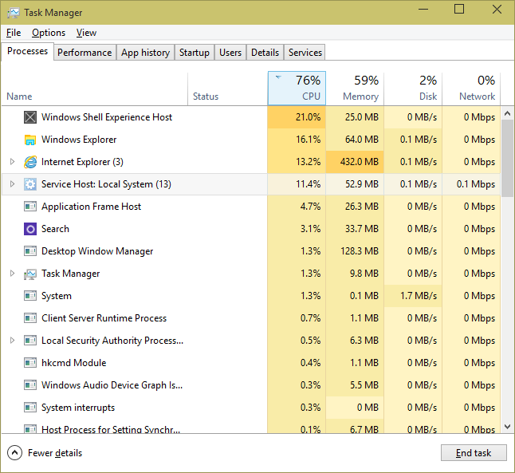515x473 pixels.
Task: Expand Service Host: Local System (13)
Action: click(12, 184)
